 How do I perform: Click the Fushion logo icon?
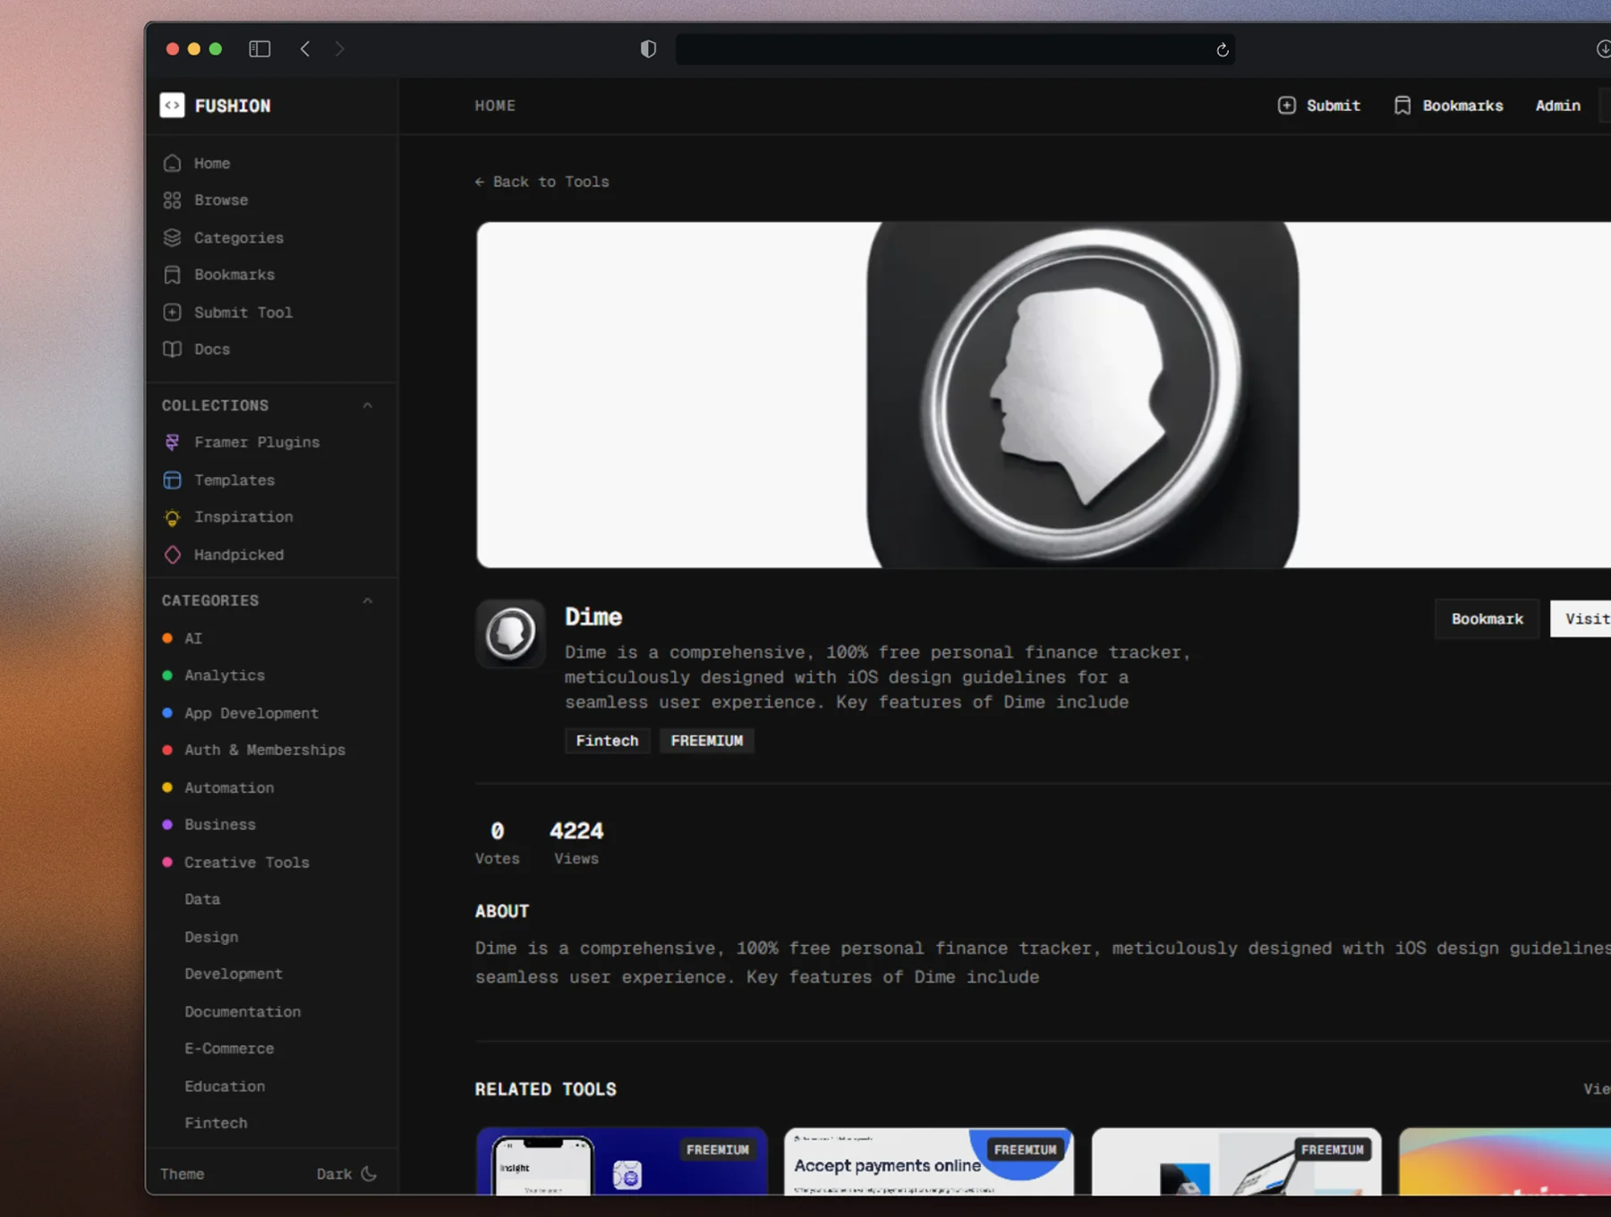[172, 106]
